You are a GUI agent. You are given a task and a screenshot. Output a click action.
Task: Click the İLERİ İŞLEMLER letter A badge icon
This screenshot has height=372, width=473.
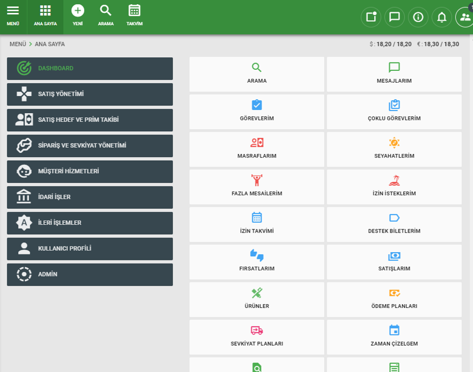(x=24, y=223)
